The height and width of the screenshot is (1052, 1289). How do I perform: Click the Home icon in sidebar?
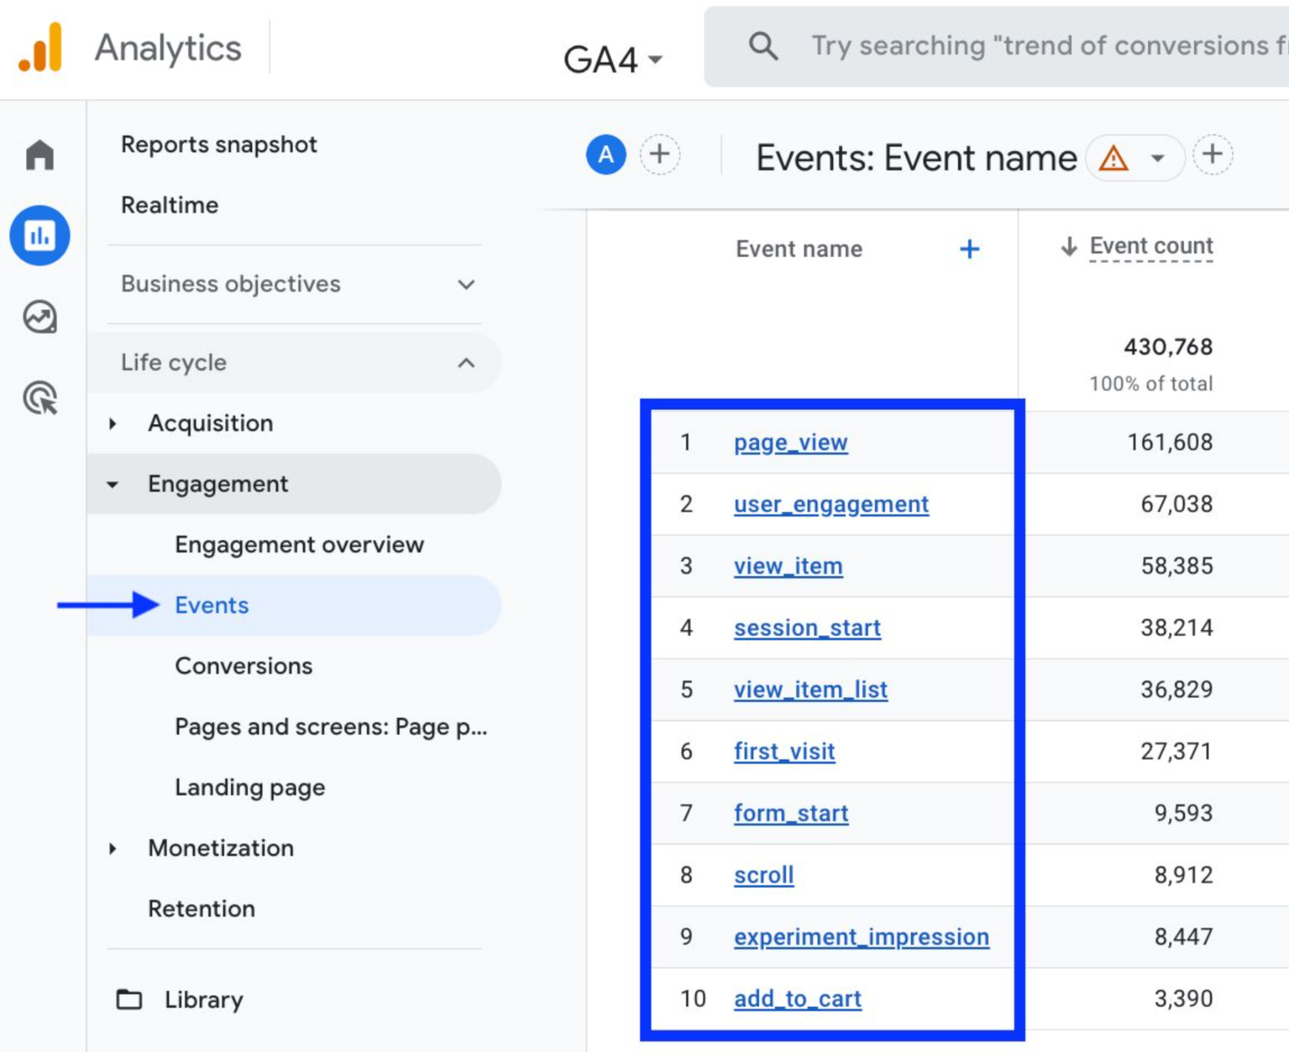(40, 155)
